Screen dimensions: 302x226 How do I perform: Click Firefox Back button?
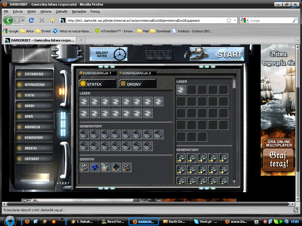pos(8,20)
